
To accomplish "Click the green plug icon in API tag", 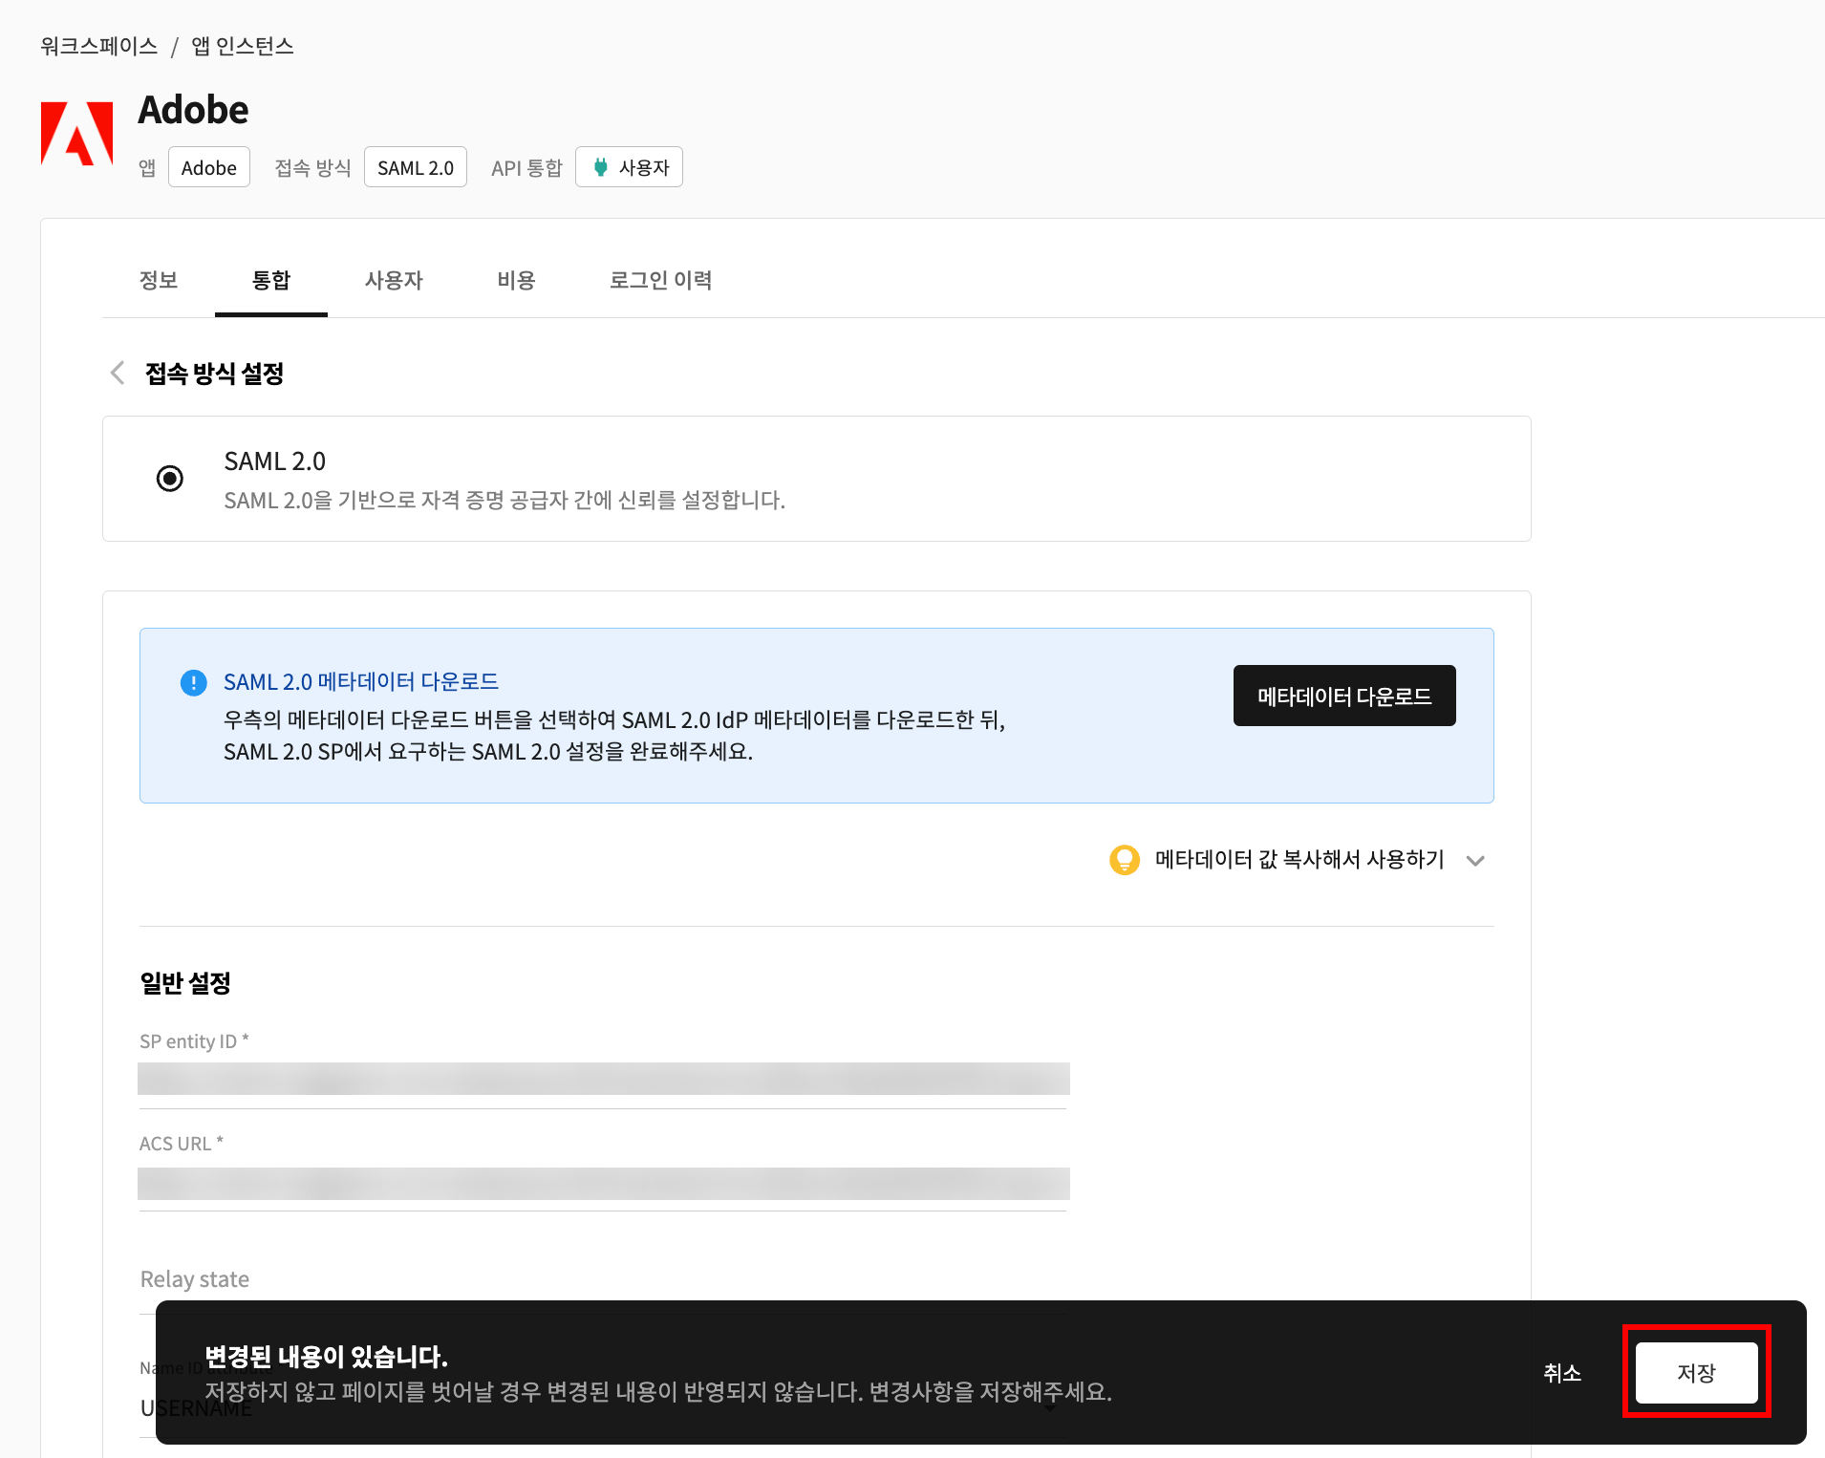I will tap(601, 167).
